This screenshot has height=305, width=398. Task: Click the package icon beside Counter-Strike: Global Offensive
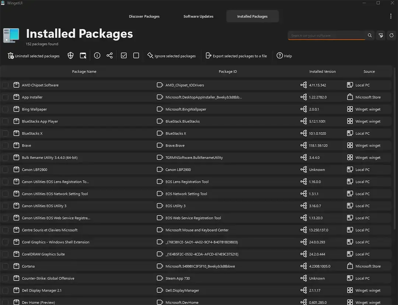[x=16, y=278]
